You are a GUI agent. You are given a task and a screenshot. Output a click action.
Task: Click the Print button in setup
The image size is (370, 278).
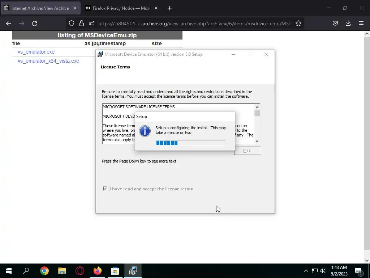247,151
